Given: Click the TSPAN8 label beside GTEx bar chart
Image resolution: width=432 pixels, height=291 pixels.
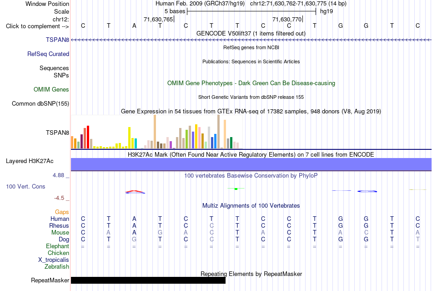Looking at the screenshot, I should (x=57, y=133).
